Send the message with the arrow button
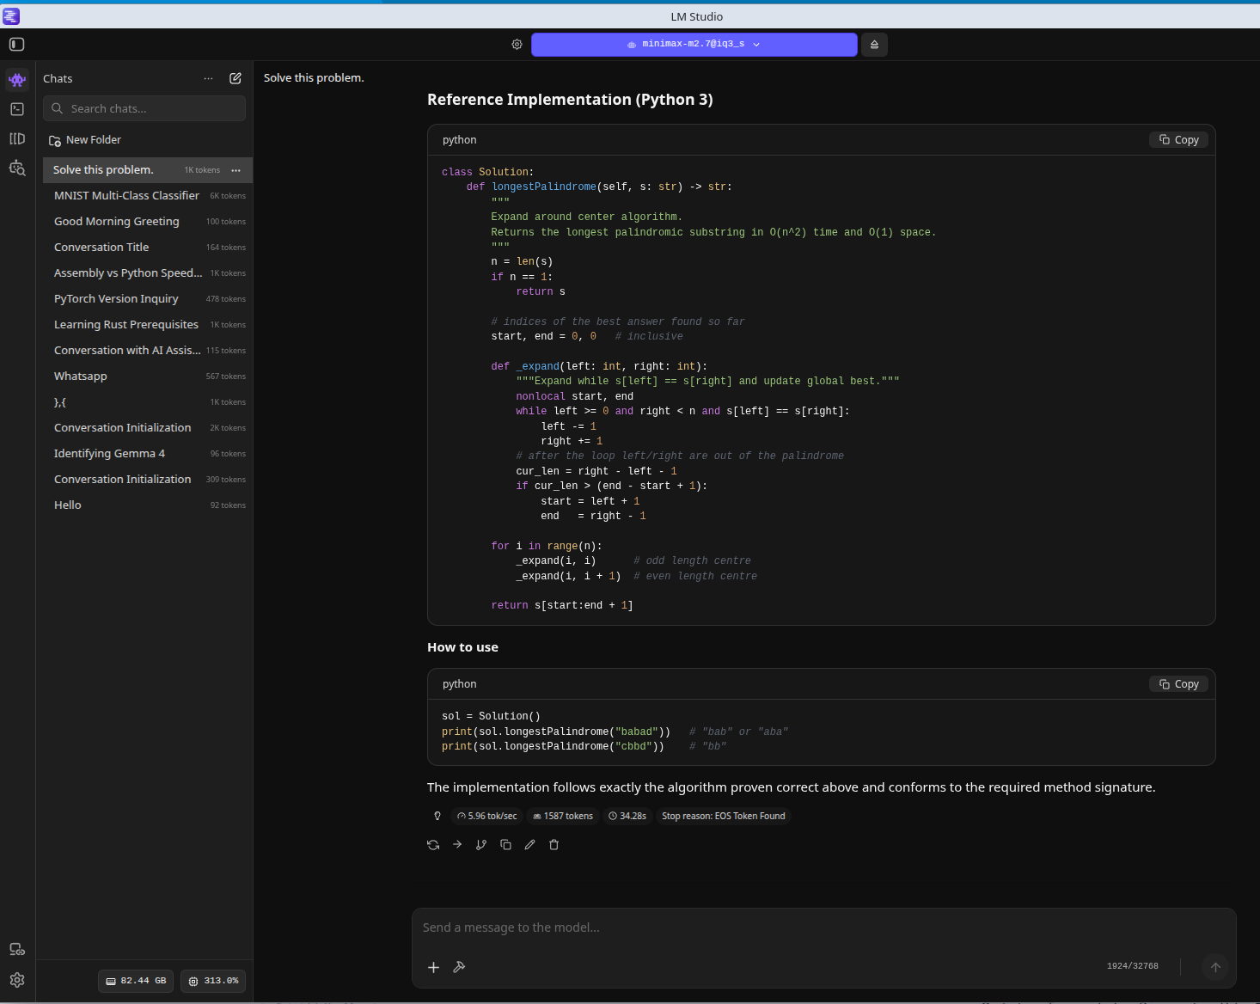The width and height of the screenshot is (1260, 1004). tap(1215, 967)
